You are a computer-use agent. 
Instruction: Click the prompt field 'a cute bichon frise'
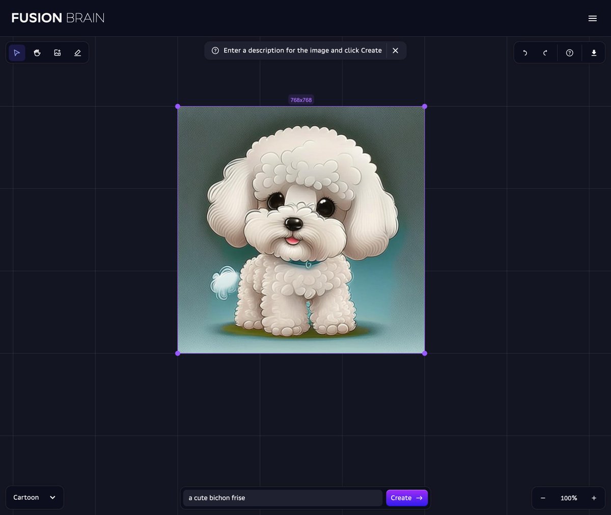click(283, 498)
